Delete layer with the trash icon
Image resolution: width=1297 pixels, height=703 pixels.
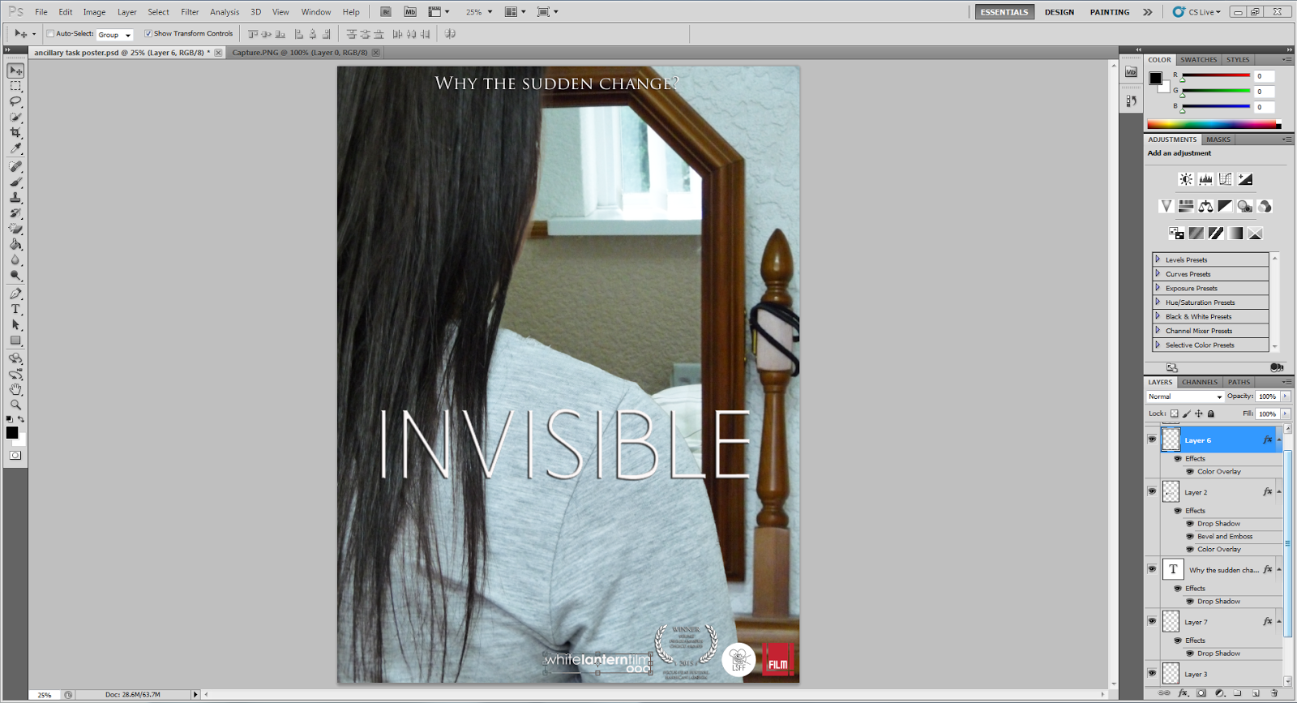pos(1273,693)
